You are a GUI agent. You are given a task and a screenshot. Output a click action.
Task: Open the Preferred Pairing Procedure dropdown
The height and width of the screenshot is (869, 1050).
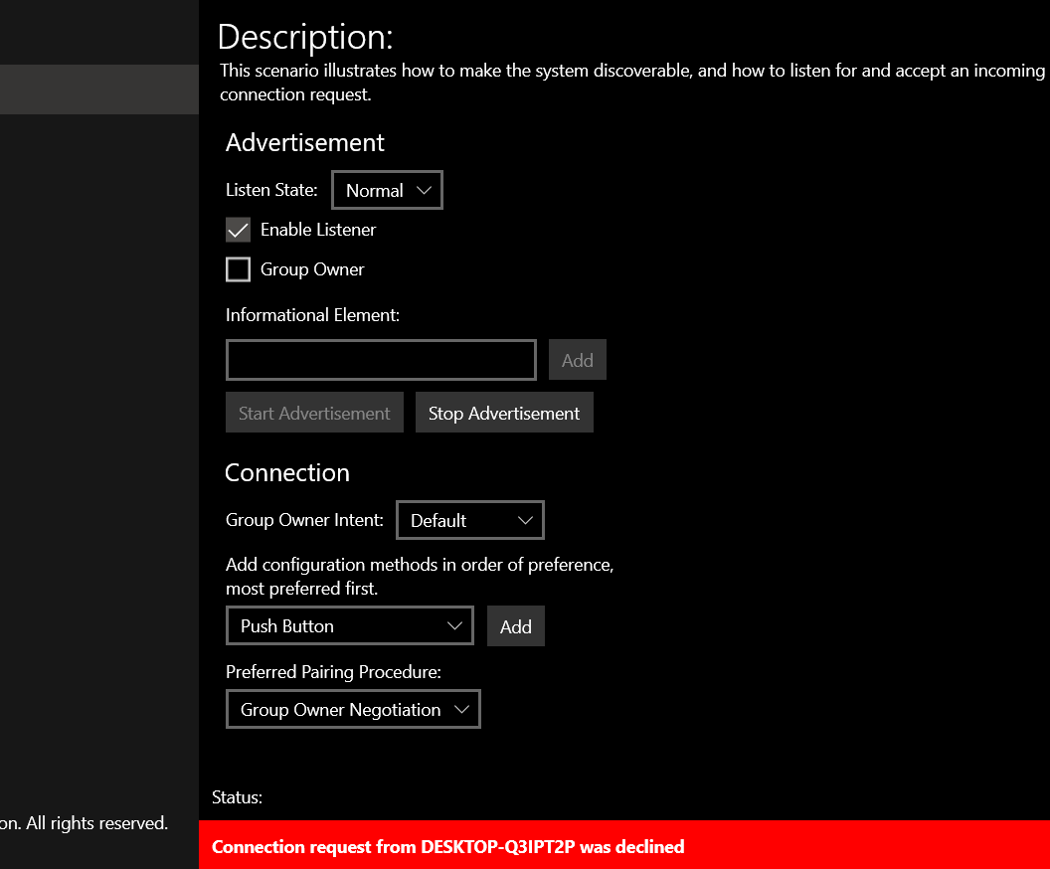(x=353, y=709)
